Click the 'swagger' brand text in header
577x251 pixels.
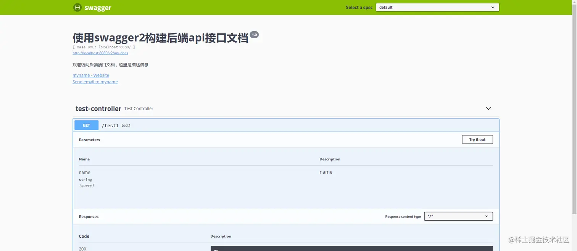98,8
